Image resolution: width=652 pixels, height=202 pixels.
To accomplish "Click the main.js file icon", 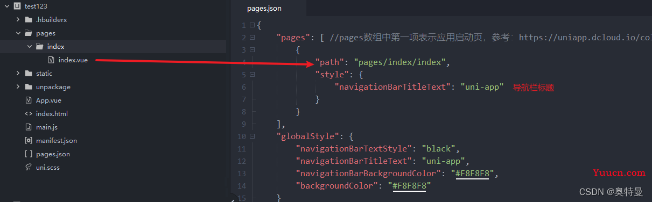I will pyautogui.click(x=29, y=127).
